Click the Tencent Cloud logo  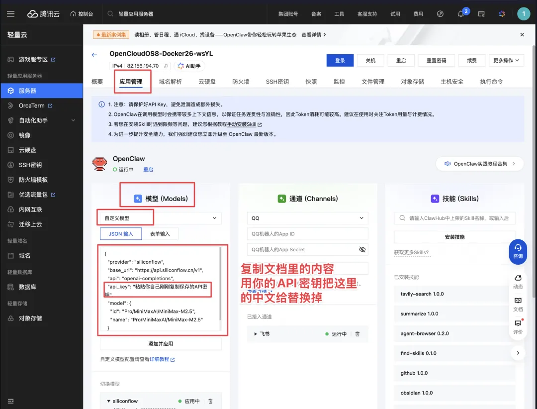pyautogui.click(x=43, y=14)
